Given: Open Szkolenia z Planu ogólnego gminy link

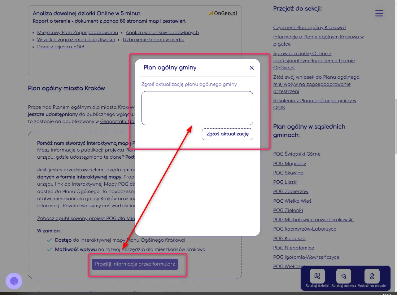Looking at the screenshot, I should pyautogui.click(x=315, y=104).
